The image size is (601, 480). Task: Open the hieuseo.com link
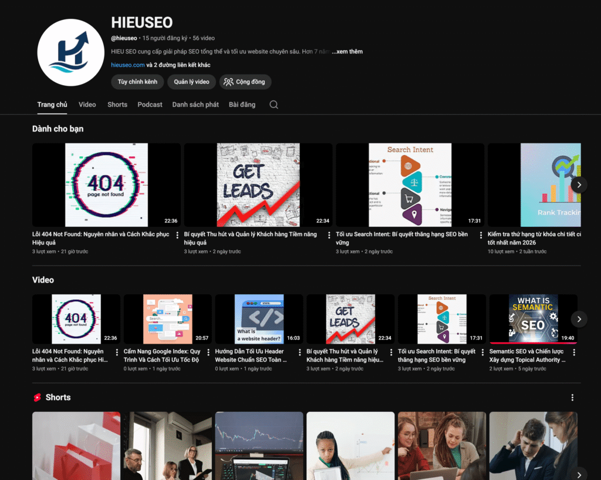tap(127, 65)
